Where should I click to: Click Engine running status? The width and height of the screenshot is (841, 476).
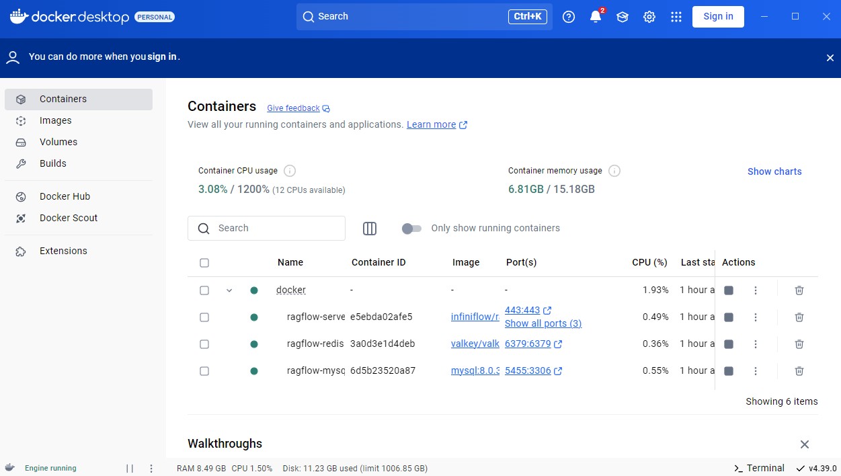click(x=50, y=468)
